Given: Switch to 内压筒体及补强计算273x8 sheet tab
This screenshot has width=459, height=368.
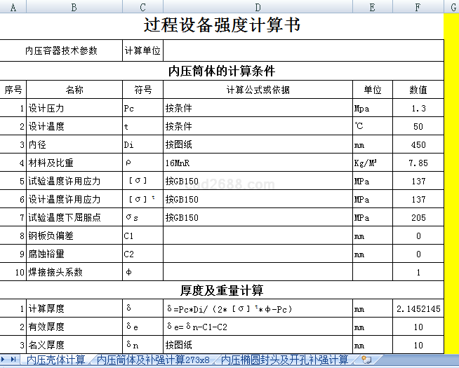Looking at the screenshot, I should click(x=153, y=360).
